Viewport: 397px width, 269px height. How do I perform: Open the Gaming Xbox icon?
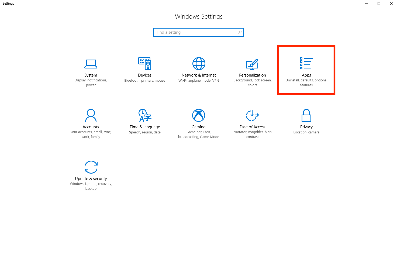(199, 115)
